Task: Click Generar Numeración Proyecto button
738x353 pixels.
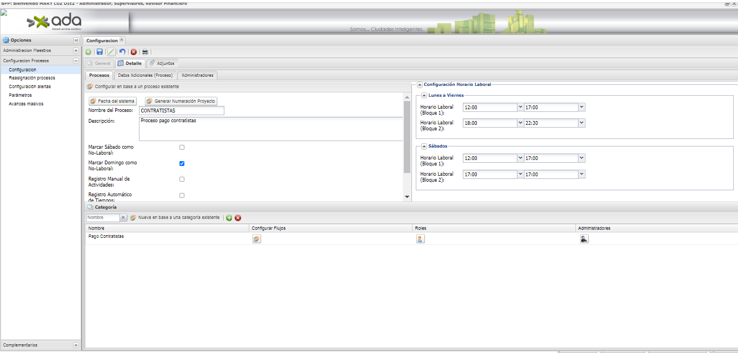Action: pyautogui.click(x=181, y=101)
